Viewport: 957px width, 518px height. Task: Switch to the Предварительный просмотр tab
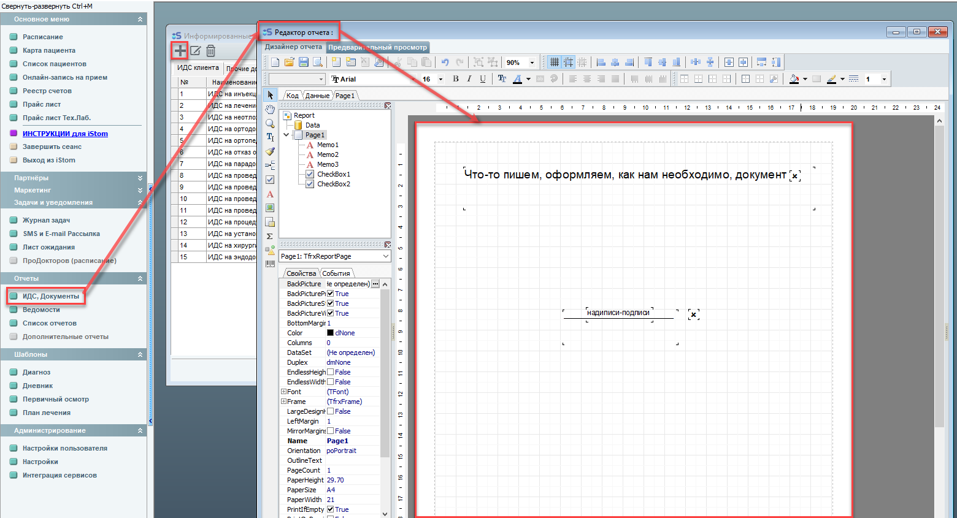click(377, 47)
